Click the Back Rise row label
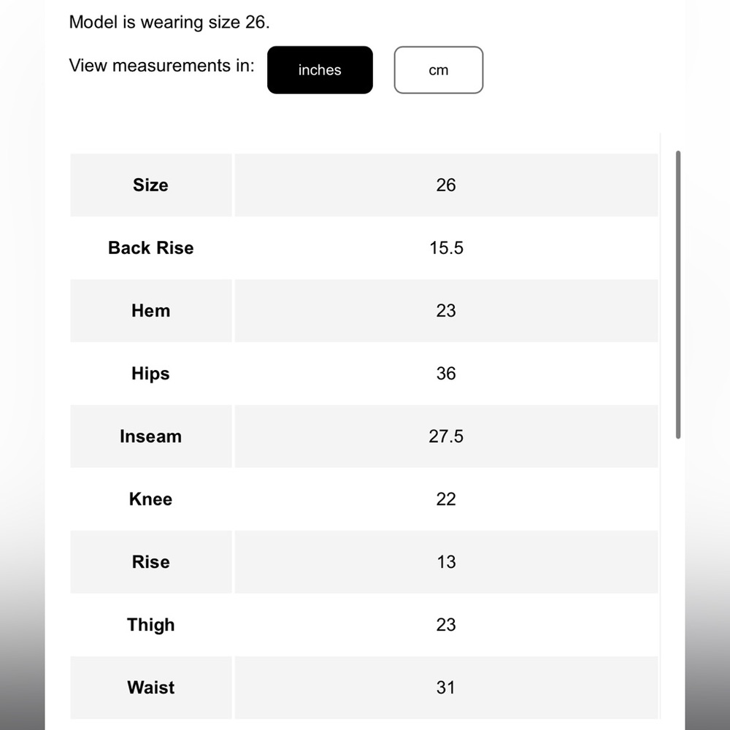This screenshot has height=730, width=730. pyautogui.click(x=151, y=247)
